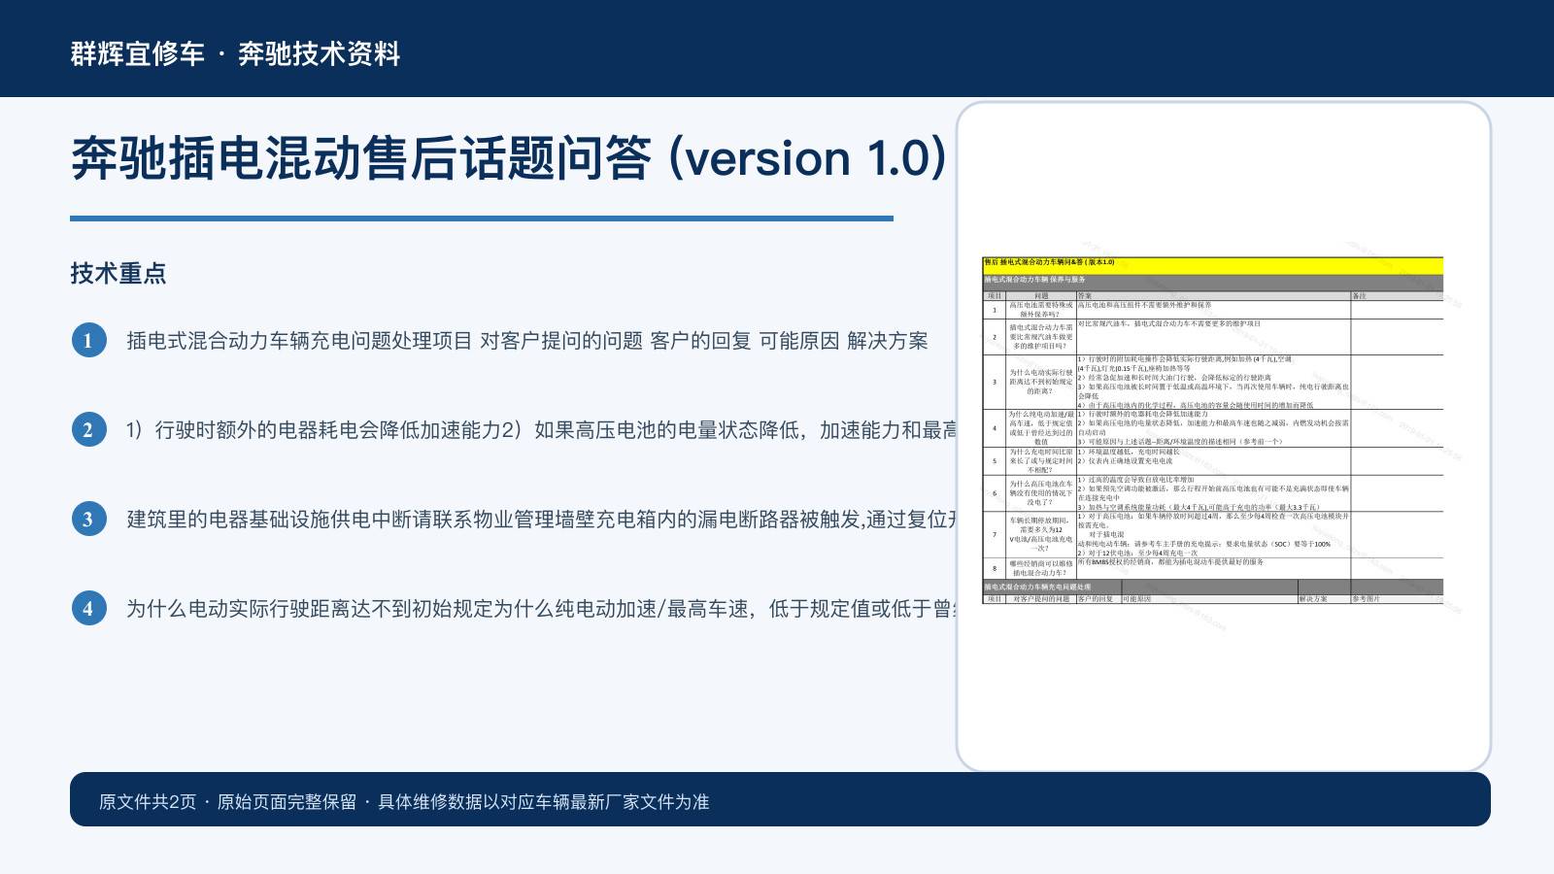Select the line starting 1）行驶时额外的电器耗电
1554x874 pixels.
click(541, 429)
